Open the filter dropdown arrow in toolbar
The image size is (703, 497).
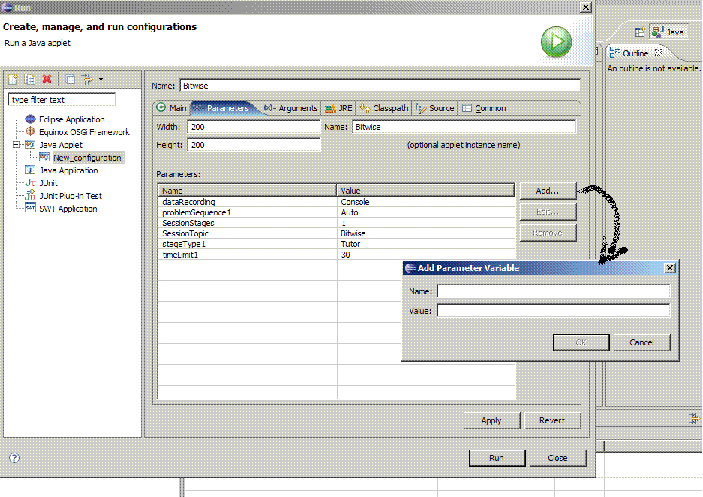point(101,80)
